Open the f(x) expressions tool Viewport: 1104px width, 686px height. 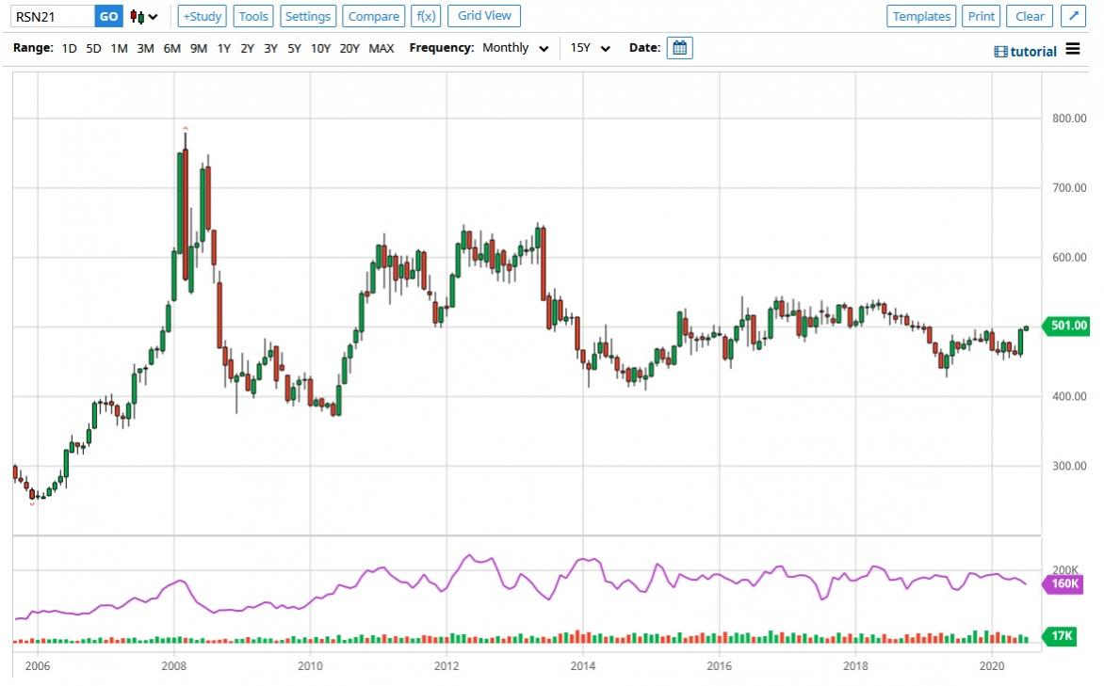click(426, 16)
